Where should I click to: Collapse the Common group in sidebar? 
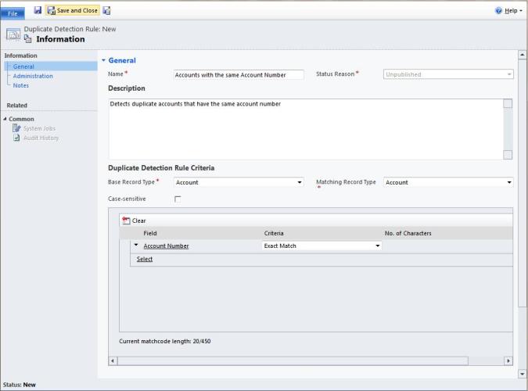coord(5,119)
